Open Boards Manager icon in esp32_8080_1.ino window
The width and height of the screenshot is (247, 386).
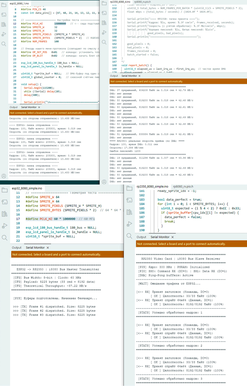4,15
